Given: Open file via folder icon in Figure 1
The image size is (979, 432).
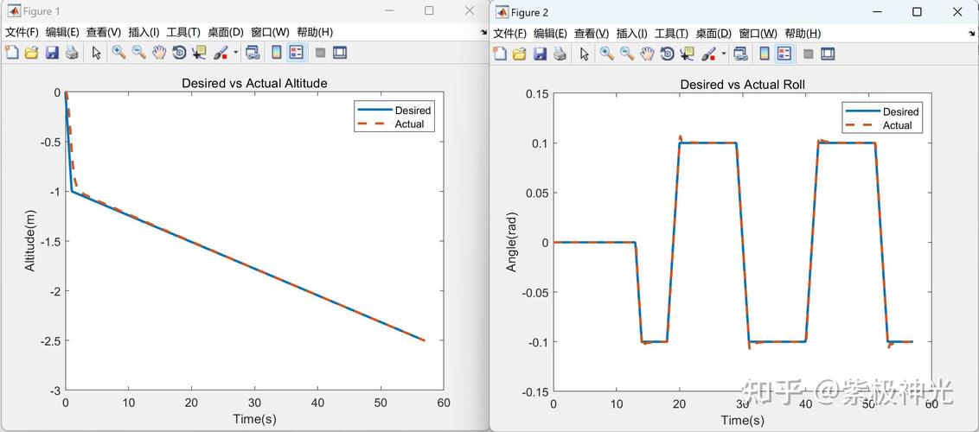Looking at the screenshot, I should tap(32, 53).
